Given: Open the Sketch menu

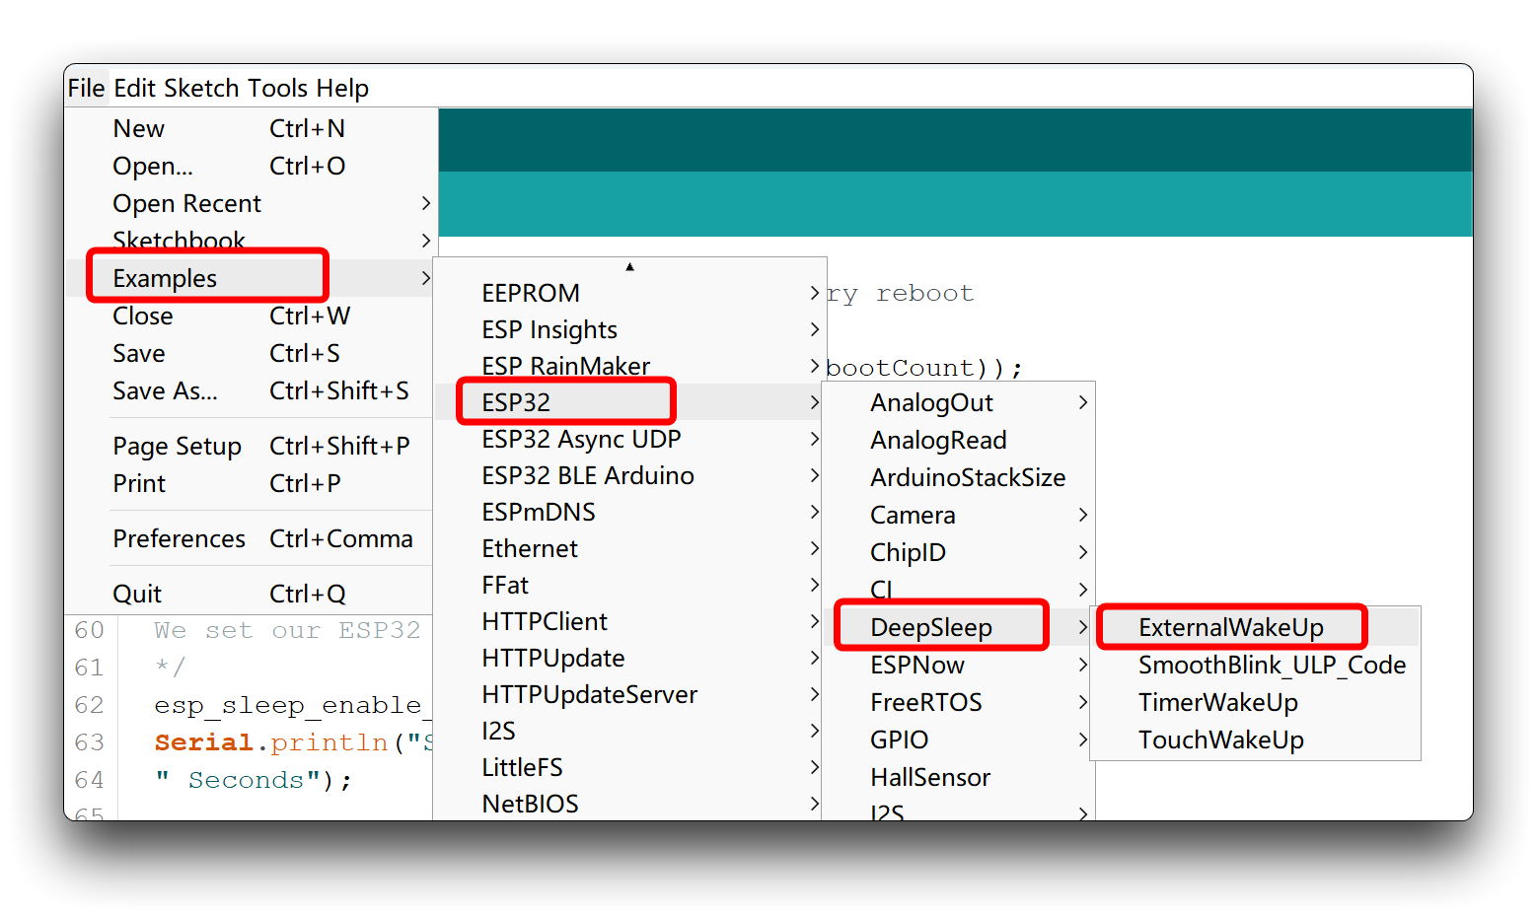Looking at the screenshot, I should pyautogui.click(x=201, y=88).
